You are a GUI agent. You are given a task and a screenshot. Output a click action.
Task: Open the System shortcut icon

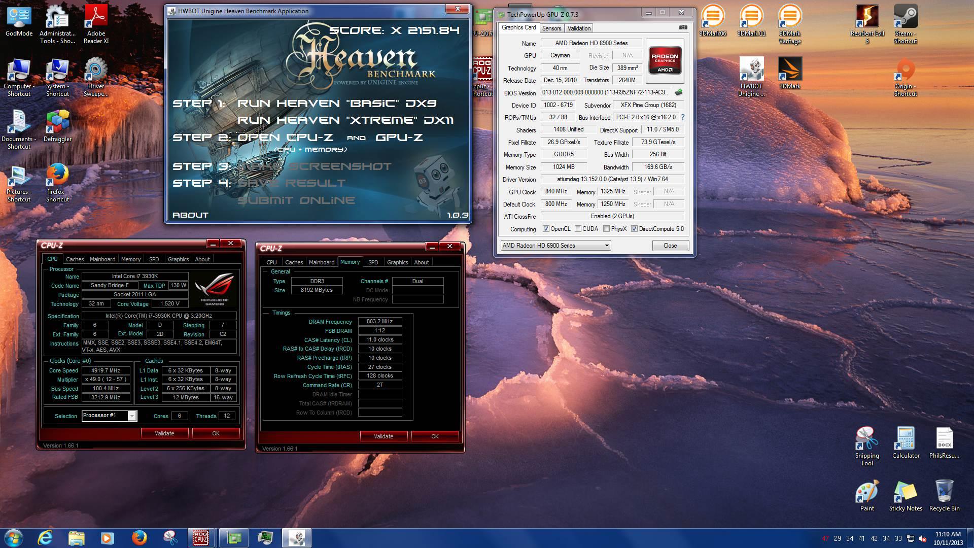point(57,77)
